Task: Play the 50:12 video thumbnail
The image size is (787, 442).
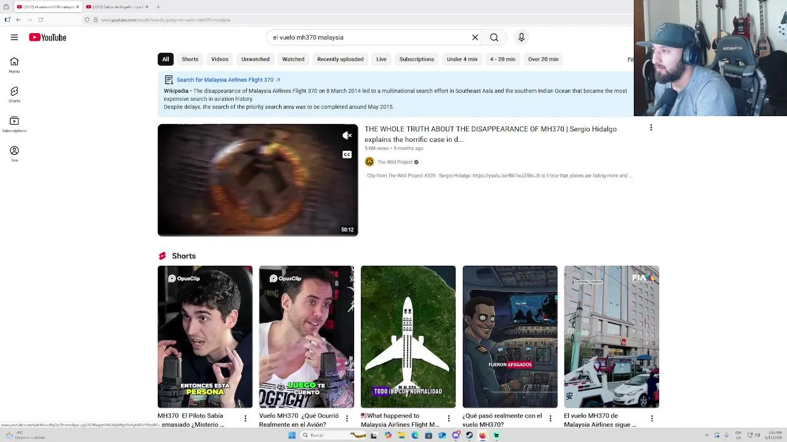Action: point(258,180)
